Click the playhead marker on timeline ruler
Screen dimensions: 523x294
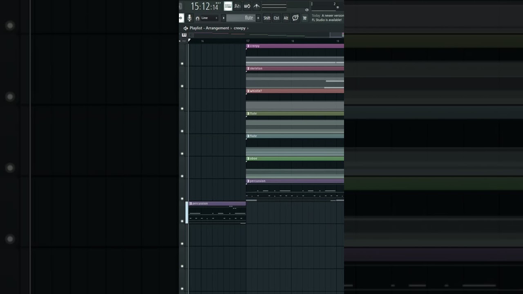coord(189,40)
